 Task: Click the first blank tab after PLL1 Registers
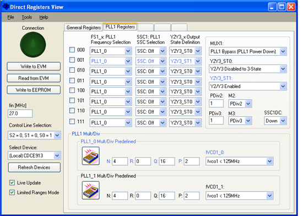146,28
